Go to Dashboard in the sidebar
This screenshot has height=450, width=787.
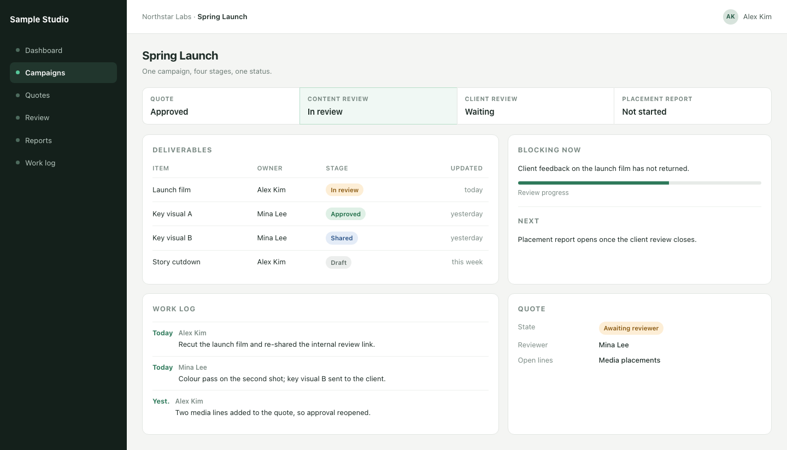[63, 50]
